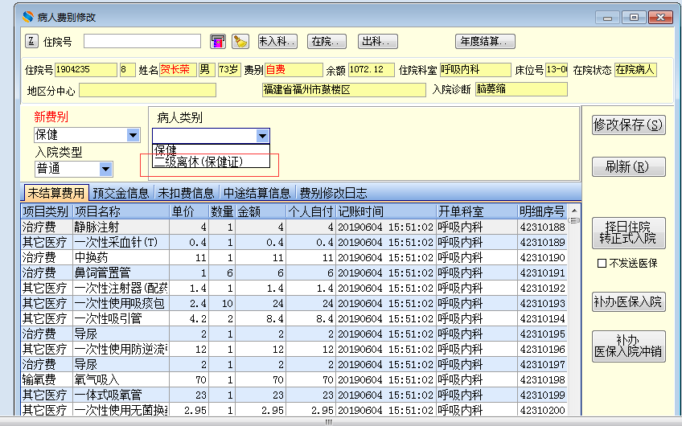
Task: Click the 记账时间 column header
Action: [386, 211]
